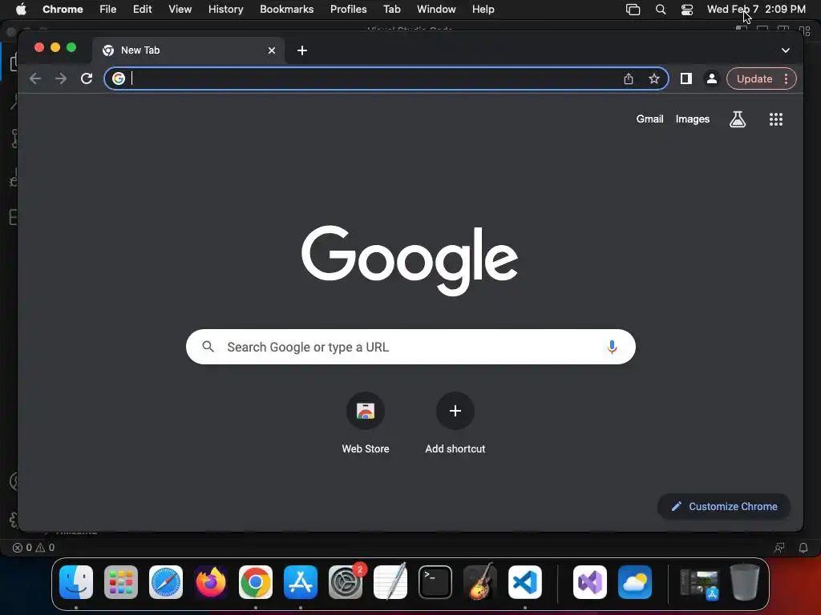Open the Chrome app menu

pyautogui.click(x=63, y=9)
